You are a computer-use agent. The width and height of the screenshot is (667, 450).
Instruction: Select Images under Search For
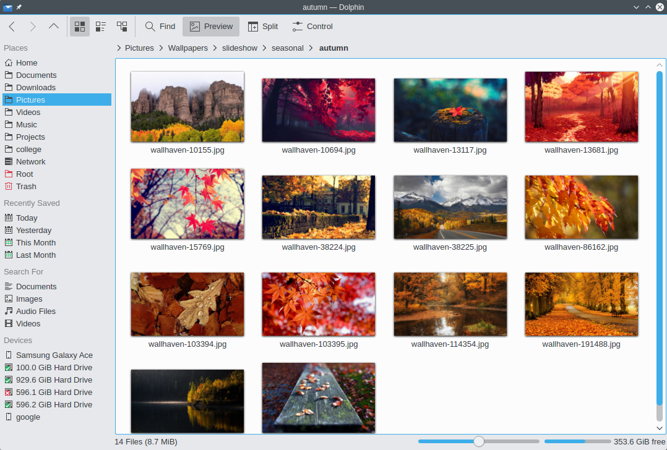pyautogui.click(x=29, y=299)
